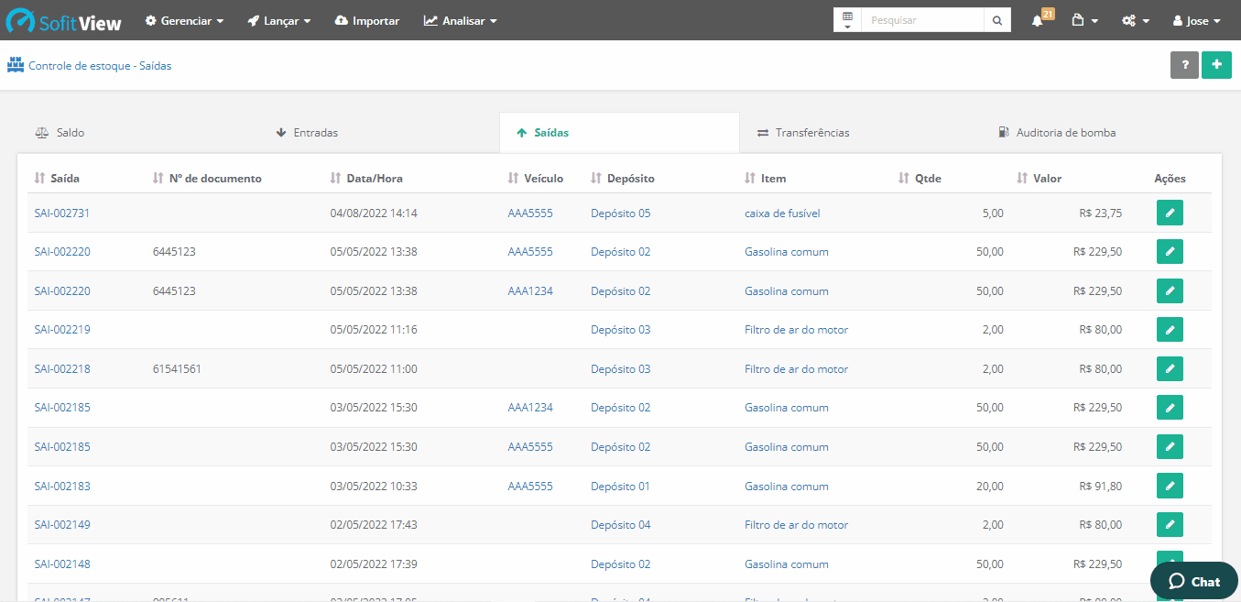This screenshot has height=602, width=1241.
Task: Open the notifications bell icon
Action: coord(1037,21)
